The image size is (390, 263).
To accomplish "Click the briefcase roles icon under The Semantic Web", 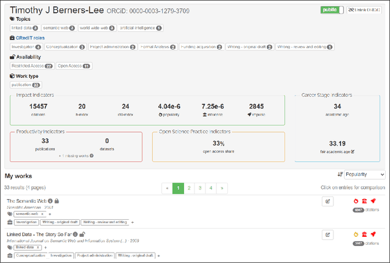I will pyautogui.click(x=10, y=222).
